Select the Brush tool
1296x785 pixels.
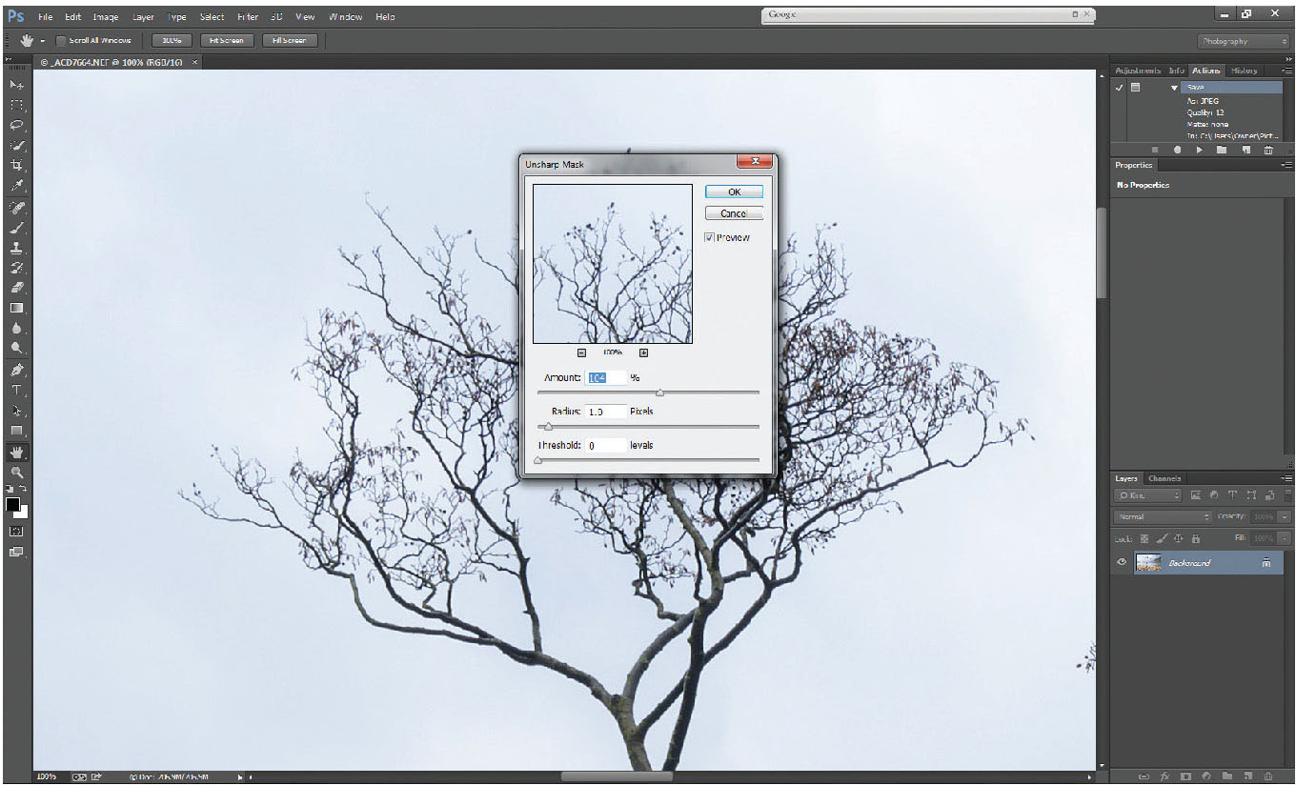click(x=17, y=228)
